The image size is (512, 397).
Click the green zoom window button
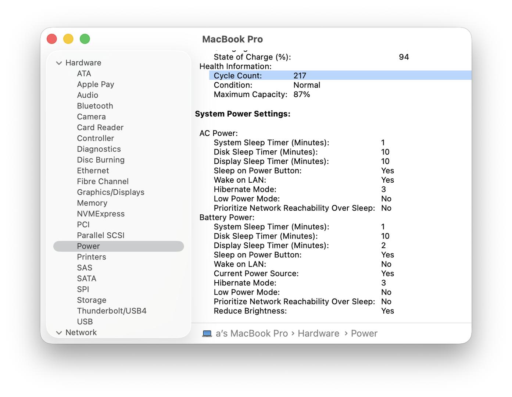[85, 39]
